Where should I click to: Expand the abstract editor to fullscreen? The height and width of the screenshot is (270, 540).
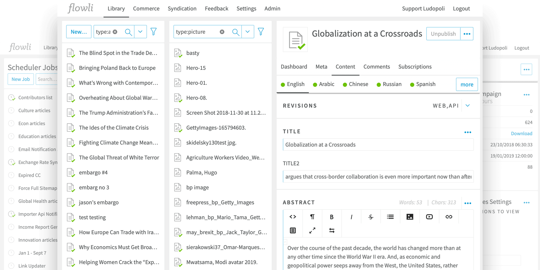(312, 231)
